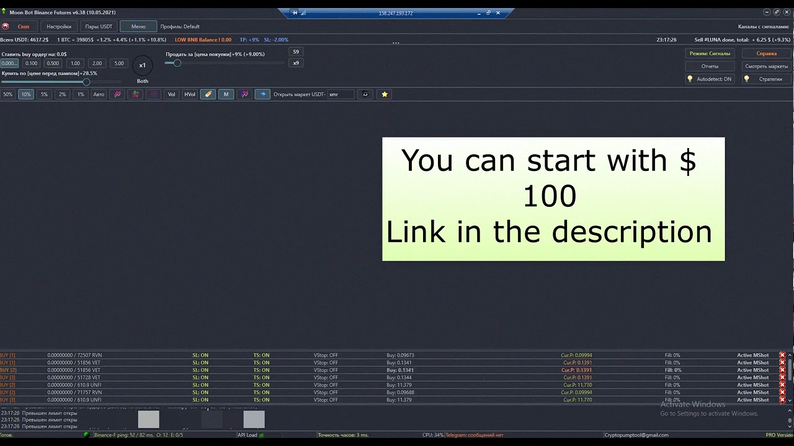Click the signal bars icon in remote bar
Image resolution: width=794 pixels, height=446 pixels.
[x=303, y=12]
